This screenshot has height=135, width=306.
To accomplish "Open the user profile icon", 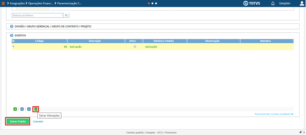I will point(302,3).
